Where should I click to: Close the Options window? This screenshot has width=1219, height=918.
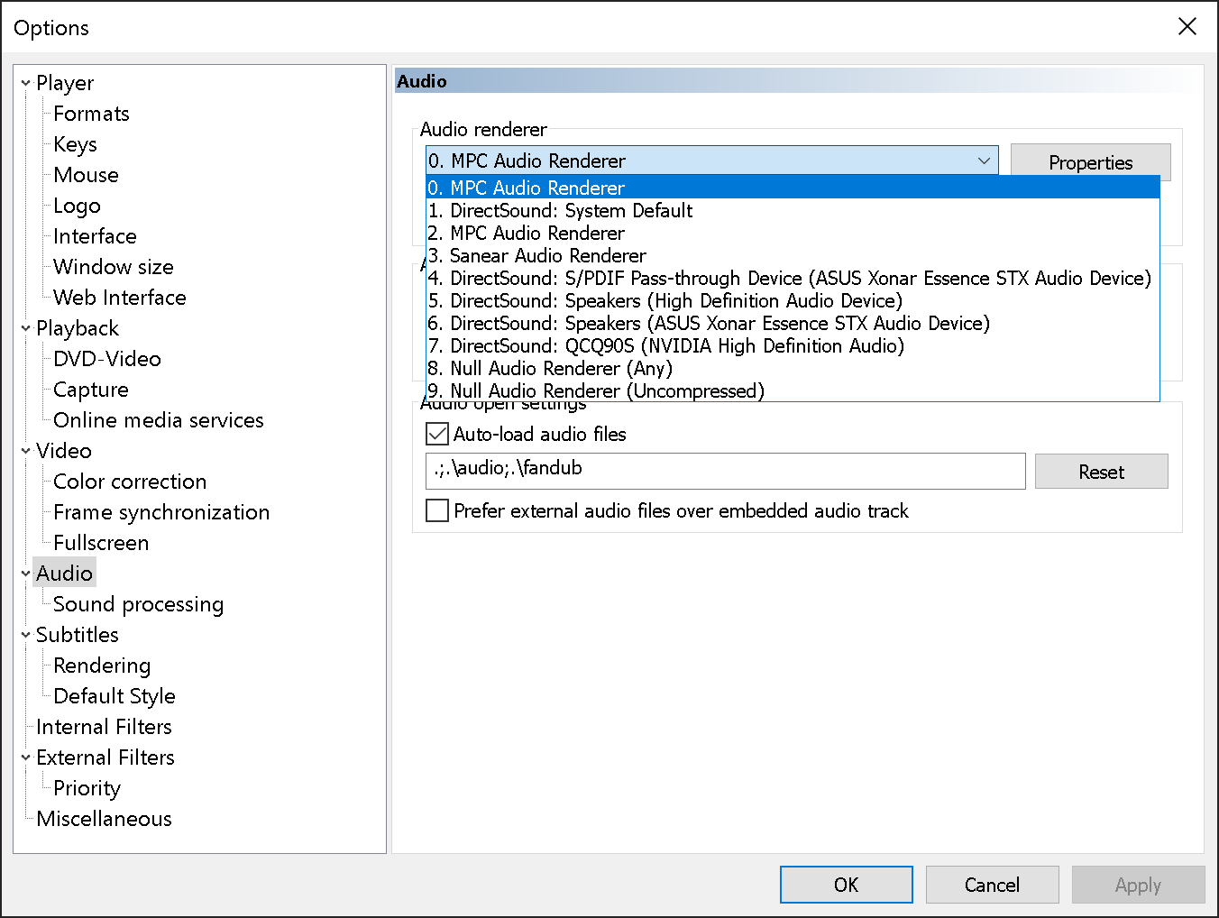(x=1187, y=27)
